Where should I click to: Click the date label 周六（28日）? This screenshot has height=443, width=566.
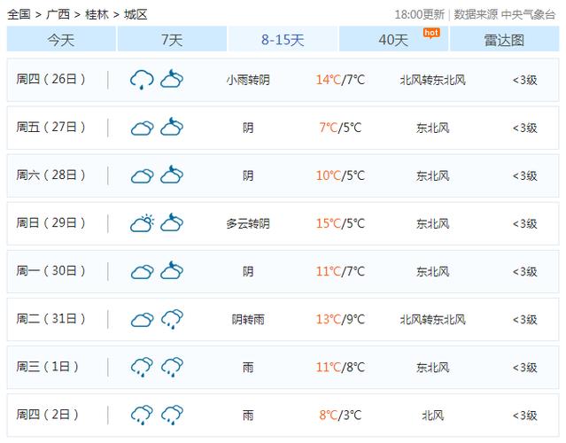click(50, 175)
